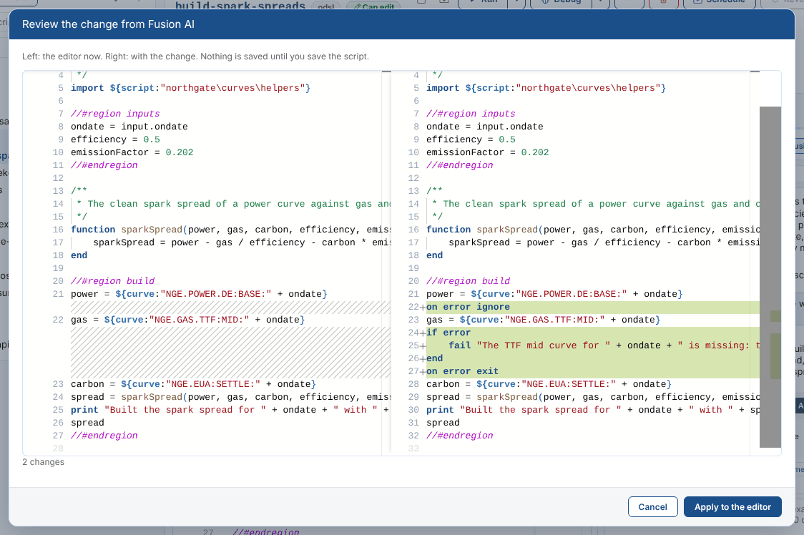Click Apply to the editor
The width and height of the screenshot is (804, 535).
pyautogui.click(x=732, y=507)
